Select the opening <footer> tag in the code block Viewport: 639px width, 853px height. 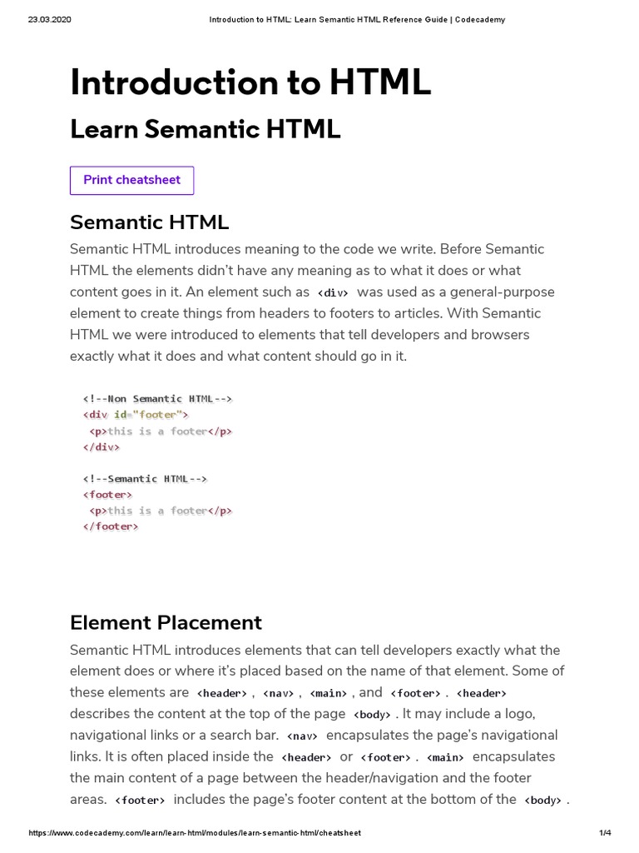[107, 495]
